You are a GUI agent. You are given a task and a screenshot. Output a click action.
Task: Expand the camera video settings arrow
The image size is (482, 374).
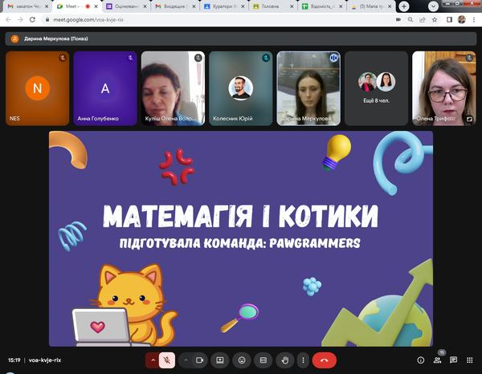pos(185,360)
